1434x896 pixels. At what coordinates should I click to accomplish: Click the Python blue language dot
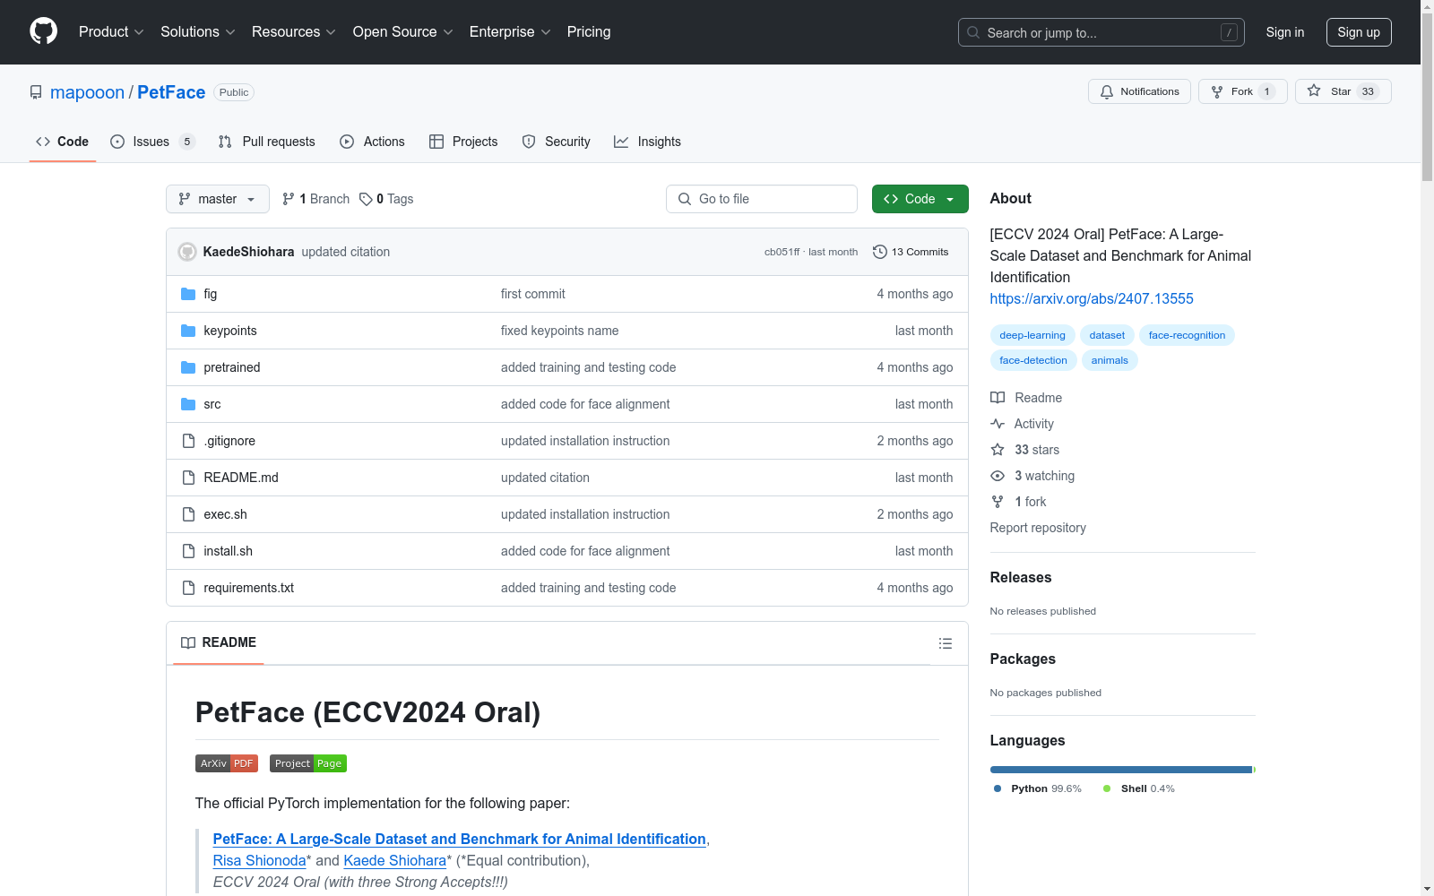pos(998,788)
